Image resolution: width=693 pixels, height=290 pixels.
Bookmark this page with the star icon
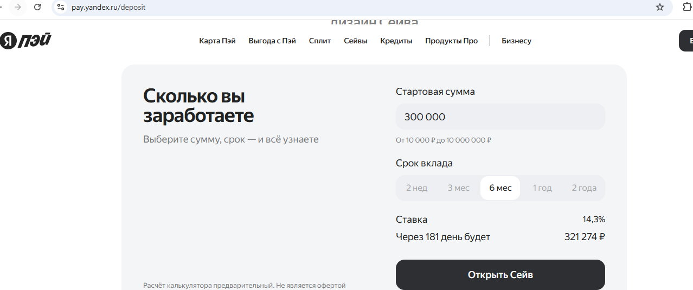point(659,7)
